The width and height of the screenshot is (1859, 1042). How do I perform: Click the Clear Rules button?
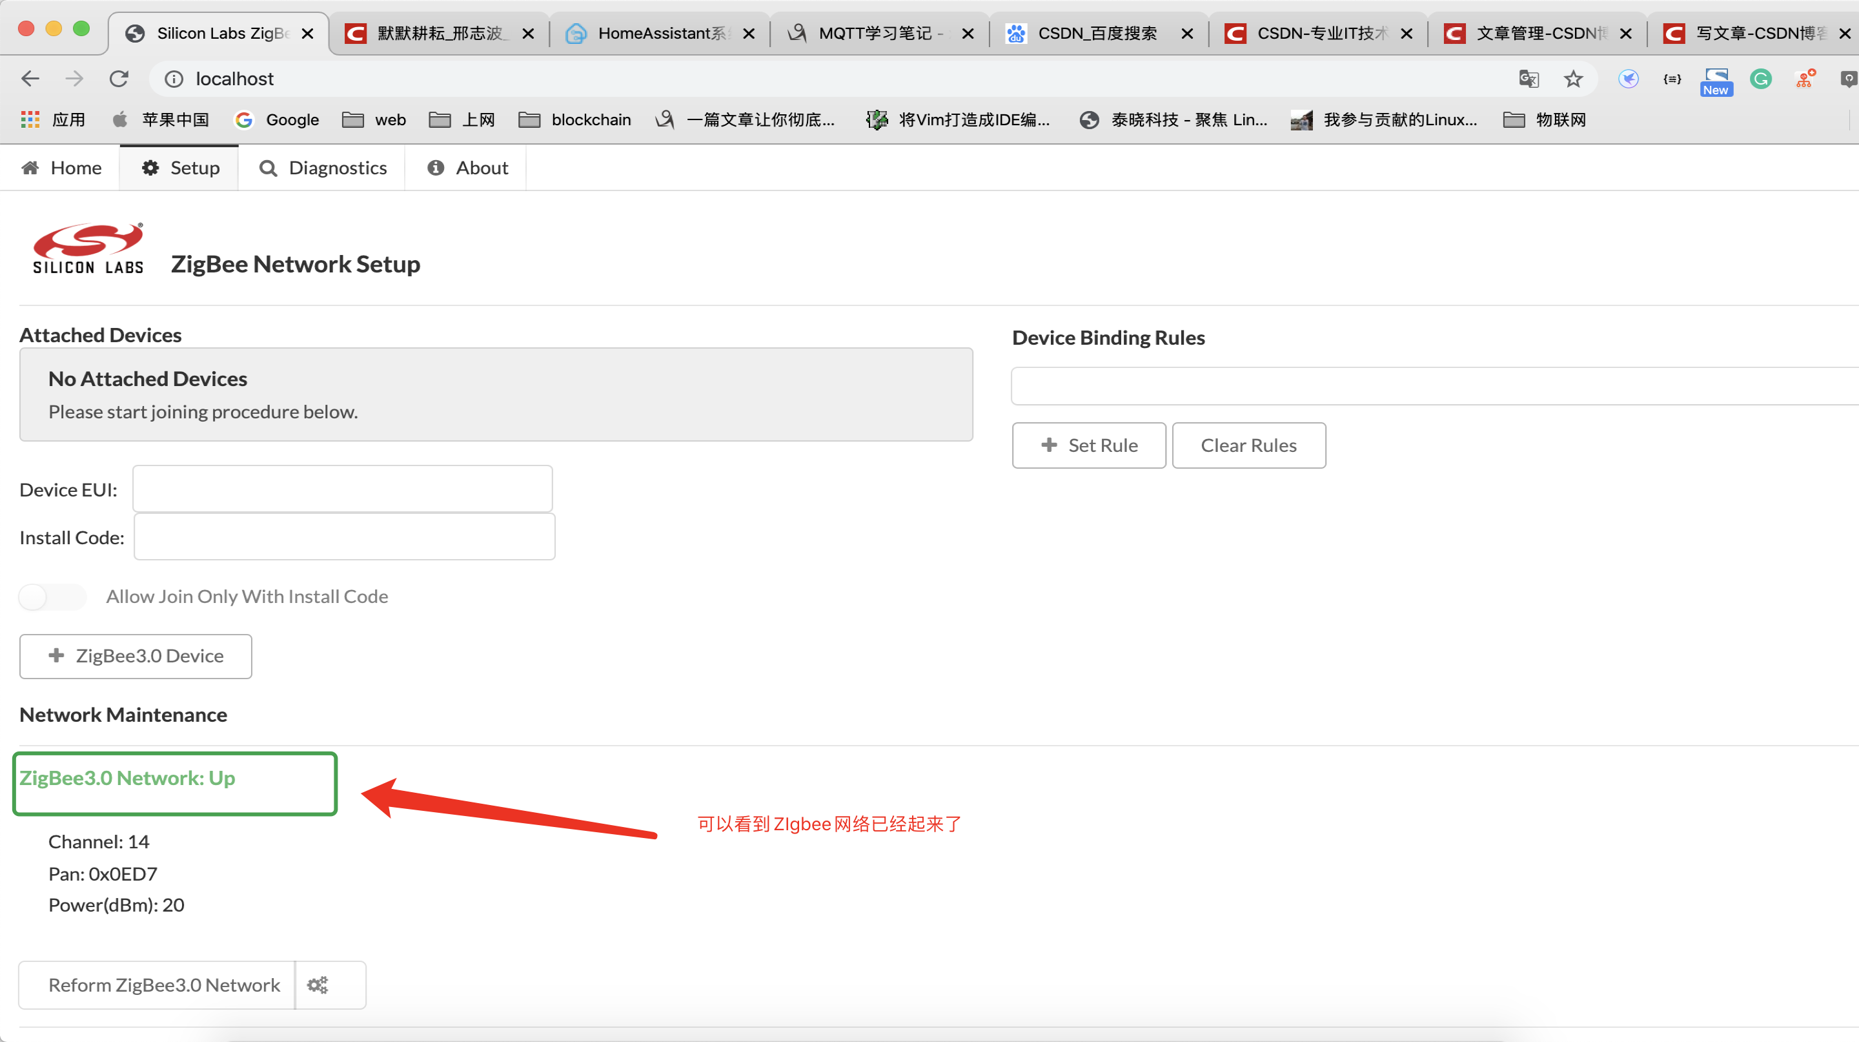pyautogui.click(x=1248, y=445)
